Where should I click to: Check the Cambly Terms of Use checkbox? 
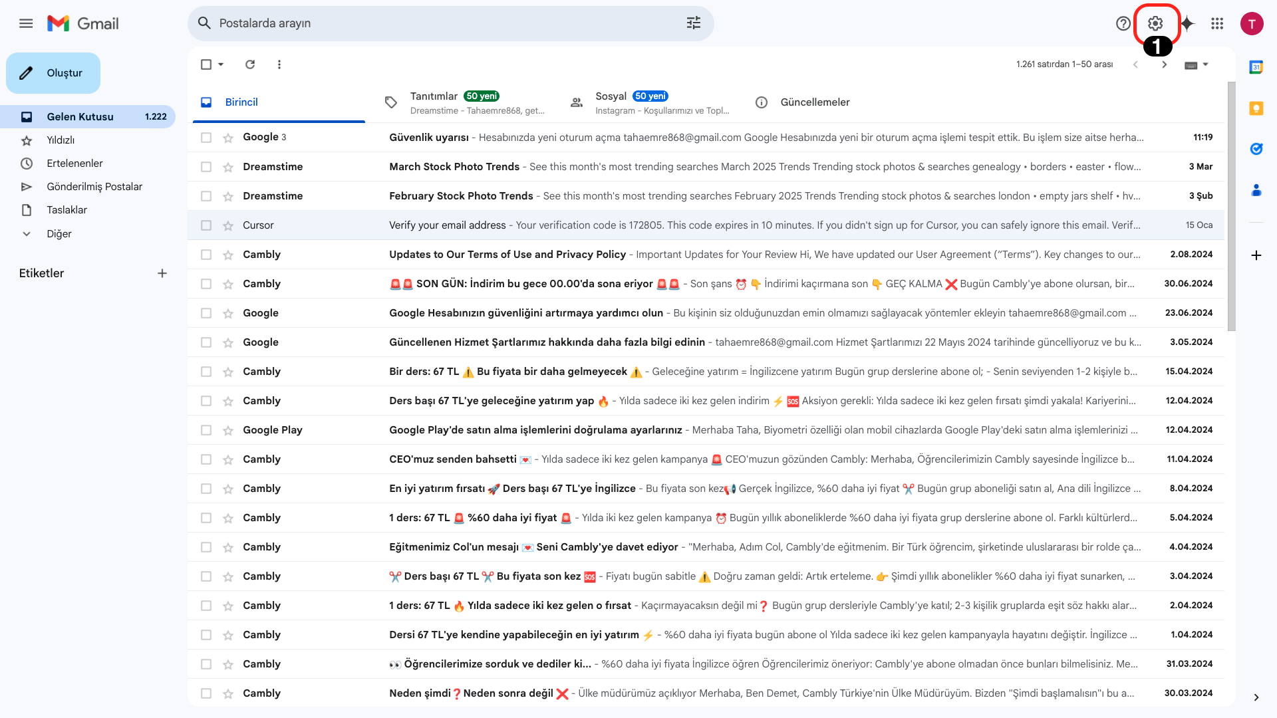pyautogui.click(x=206, y=255)
